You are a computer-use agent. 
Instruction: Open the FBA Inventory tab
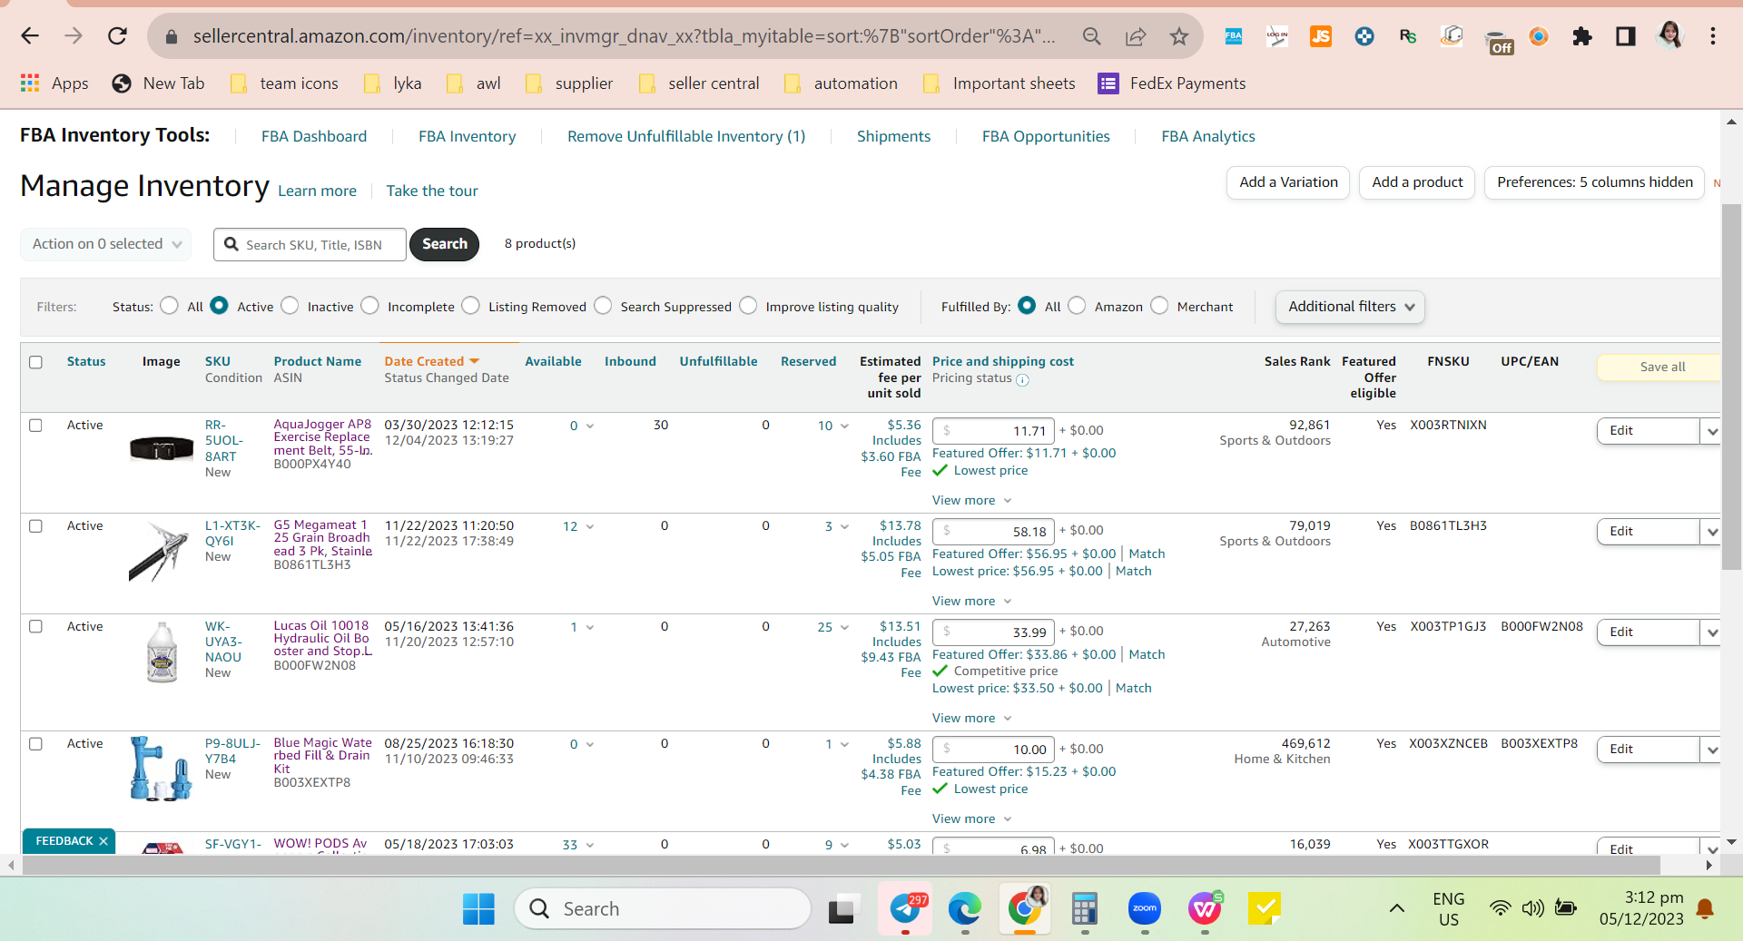(x=467, y=136)
